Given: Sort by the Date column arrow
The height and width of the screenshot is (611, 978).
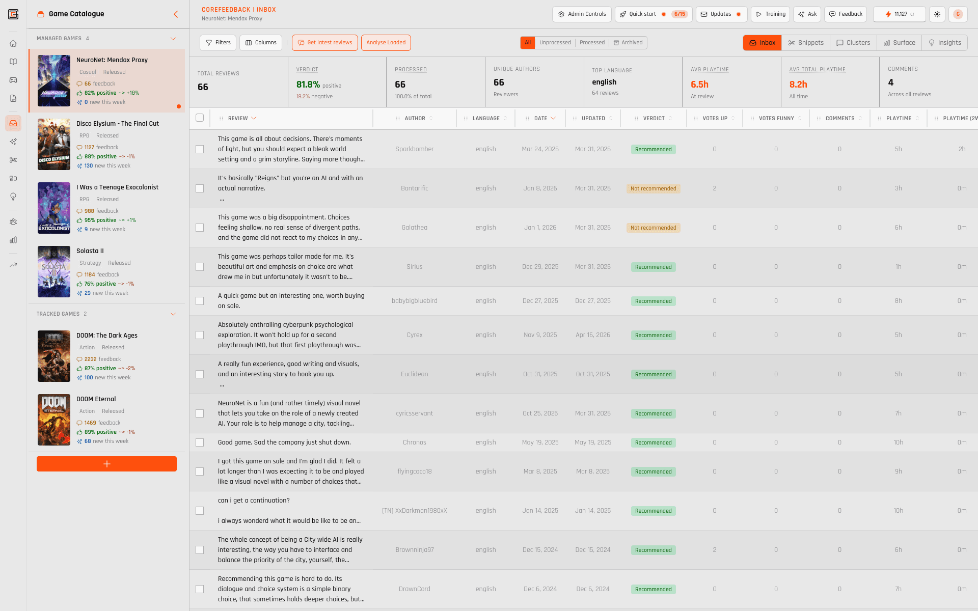Looking at the screenshot, I should point(553,118).
